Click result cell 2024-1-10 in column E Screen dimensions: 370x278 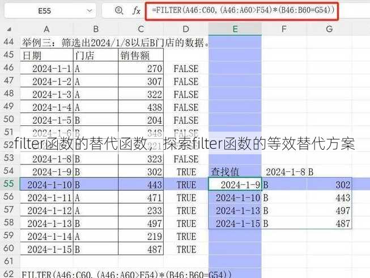[x=235, y=197]
